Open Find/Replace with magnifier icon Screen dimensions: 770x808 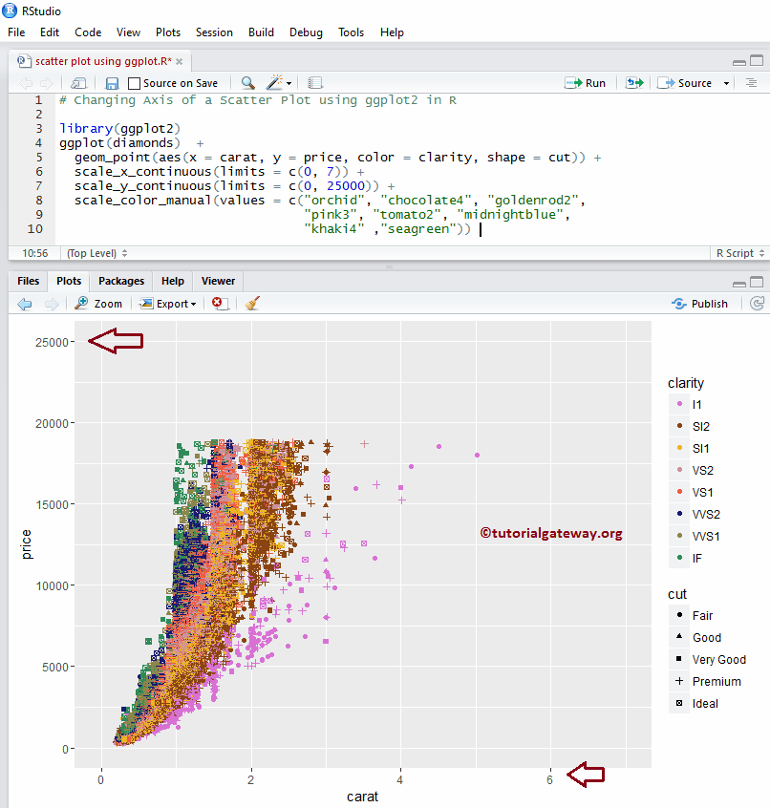pos(247,83)
